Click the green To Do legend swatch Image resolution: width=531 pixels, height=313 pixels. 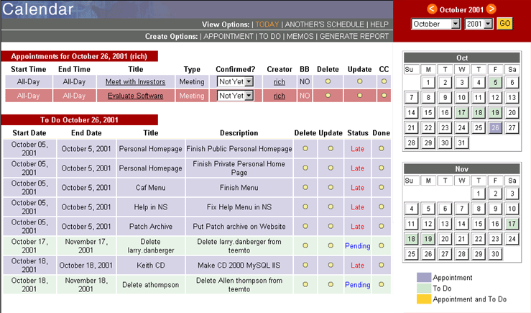[x=424, y=289]
